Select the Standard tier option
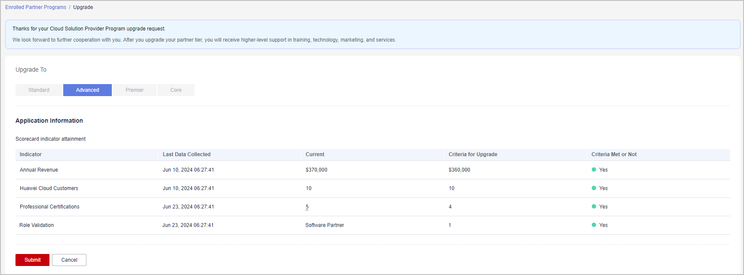 point(39,90)
